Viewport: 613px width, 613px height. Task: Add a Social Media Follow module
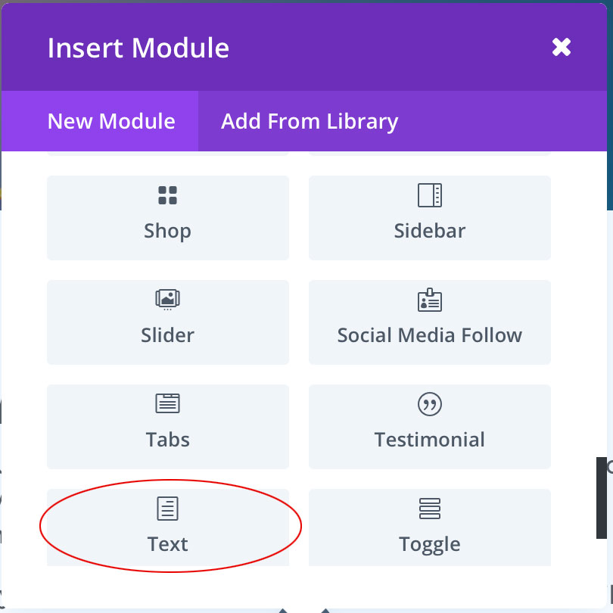coord(429,322)
